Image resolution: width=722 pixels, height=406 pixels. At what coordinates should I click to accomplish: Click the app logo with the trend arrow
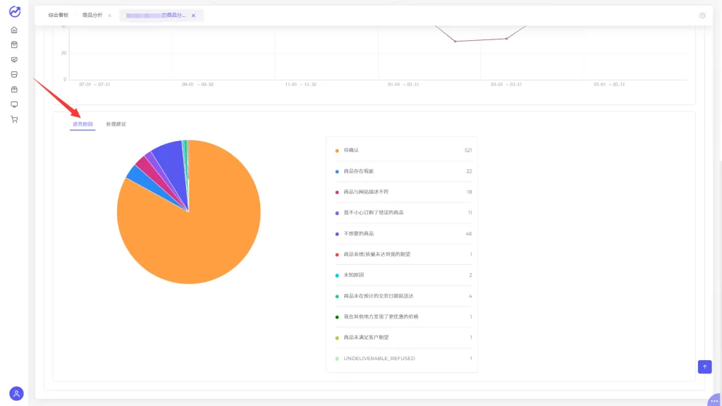pos(15,11)
